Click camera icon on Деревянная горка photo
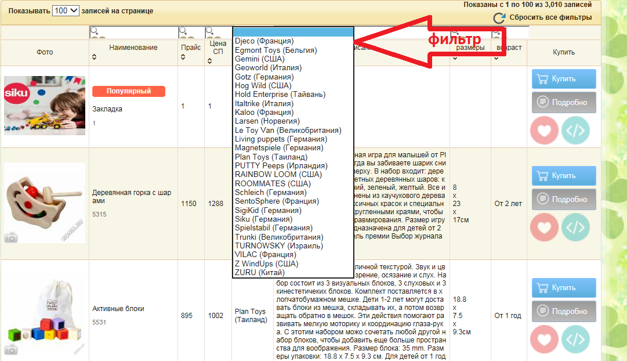627x361 pixels. pos(11,237)
